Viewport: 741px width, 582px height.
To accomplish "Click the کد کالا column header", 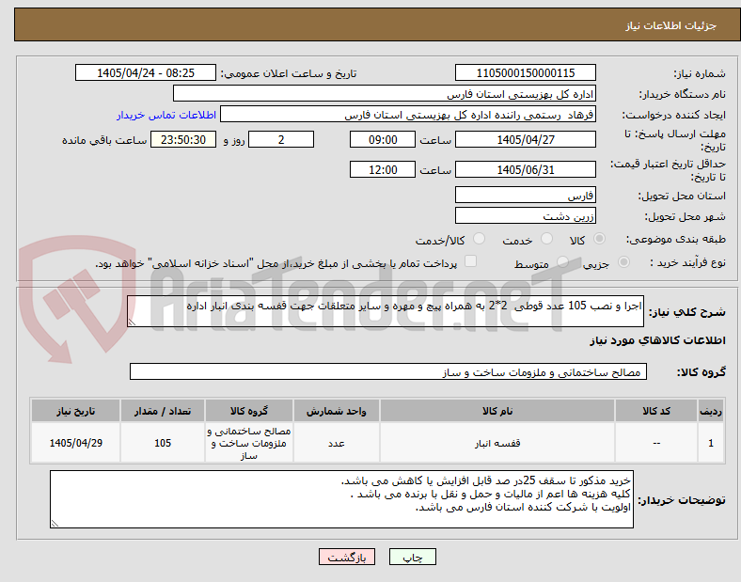I will [x=656, y=411].
